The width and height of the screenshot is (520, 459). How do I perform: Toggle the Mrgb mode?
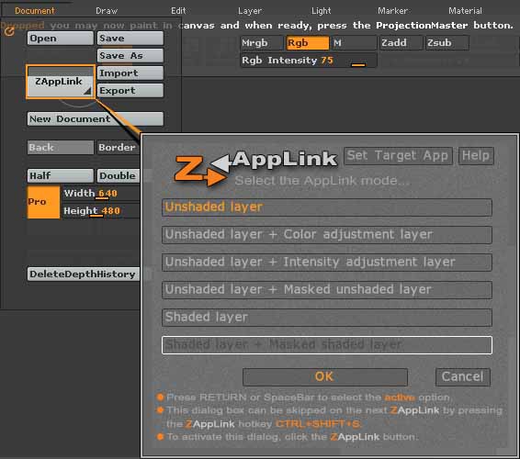click(x=262, y=43)
